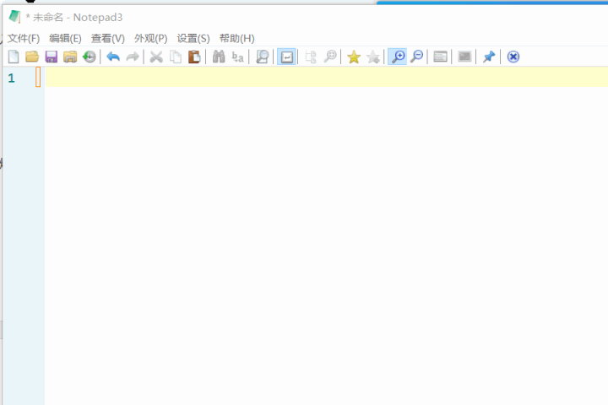608x405 pixels.
Task: Expand the 设置(S) menu
Action: pyautogui.click(x=193, y=38)
